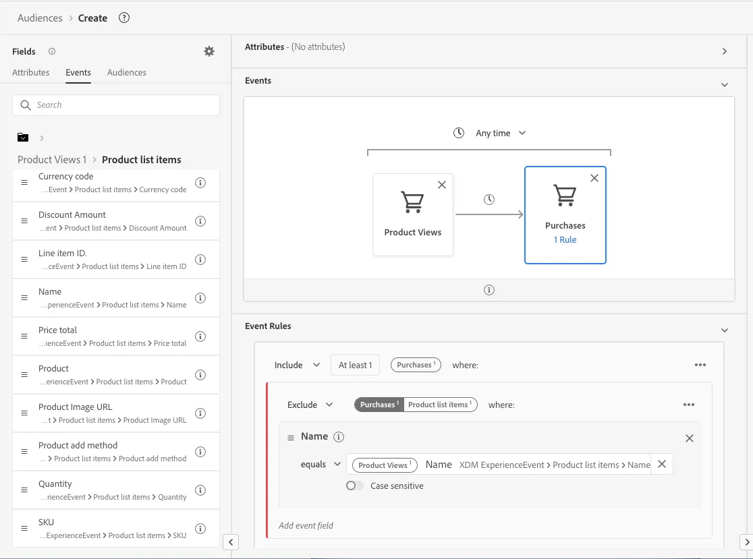Image resolution: width=753 pixels, height=559 pixels.
Task: Expand the Attributes section
Action: tap(725, 51)
